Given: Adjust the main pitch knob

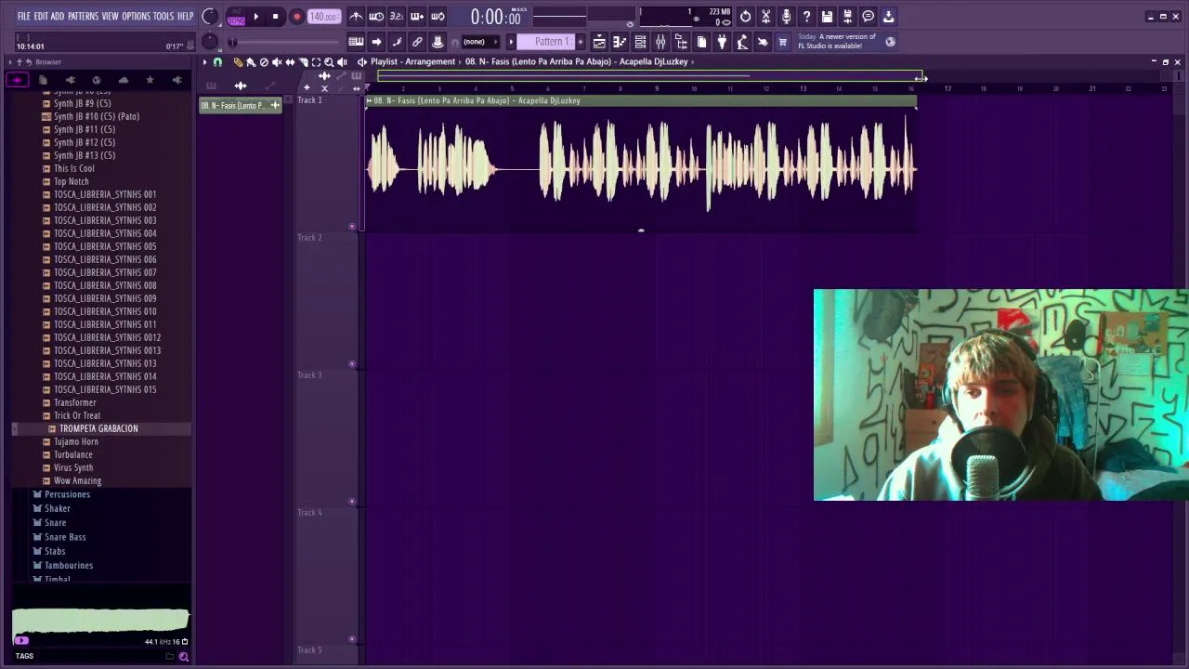Looking at the screenshot, I should (x=210, y=41).
